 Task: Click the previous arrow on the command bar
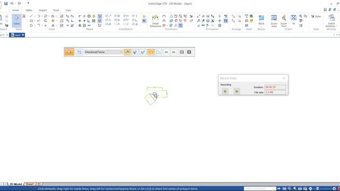point(166,52)
